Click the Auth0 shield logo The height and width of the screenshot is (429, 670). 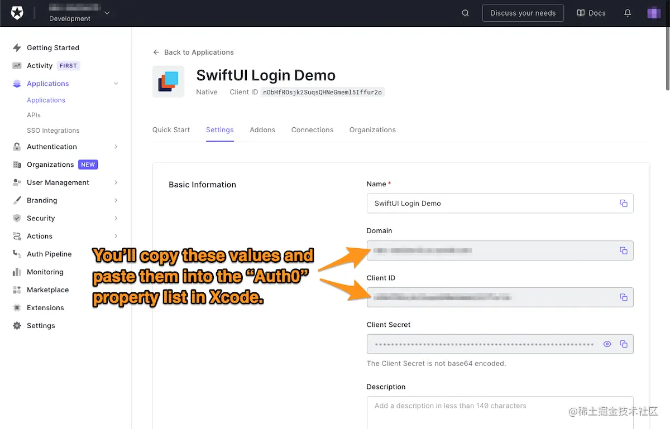point(17,13)
